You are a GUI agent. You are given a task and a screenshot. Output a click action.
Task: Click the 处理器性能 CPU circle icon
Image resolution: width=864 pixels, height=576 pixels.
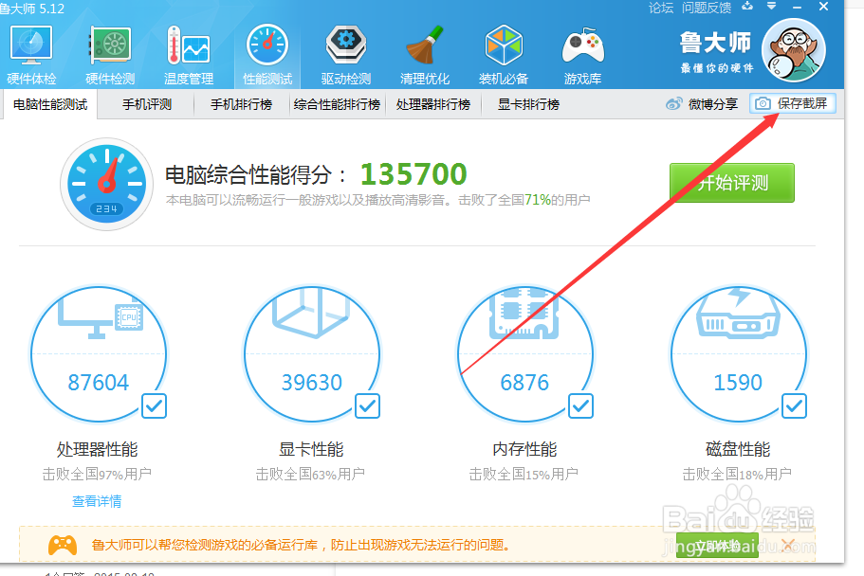pyautogui.click(x=98, y=353)
